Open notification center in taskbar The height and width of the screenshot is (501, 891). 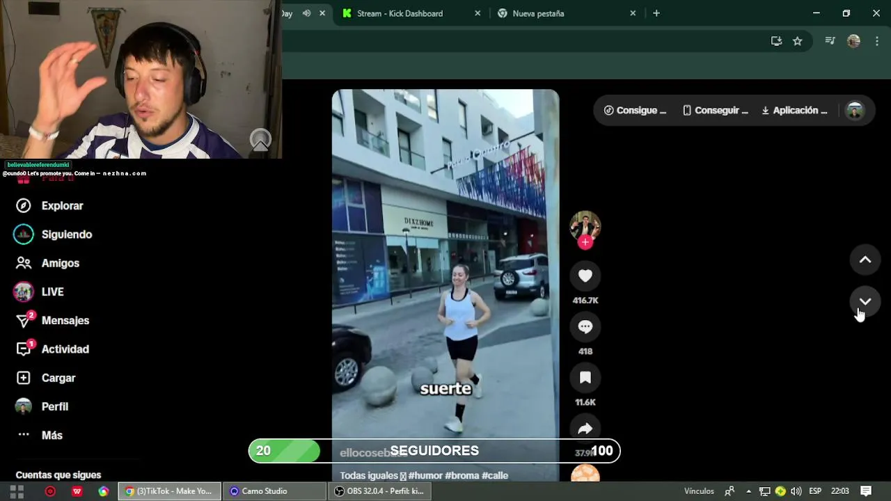click(x=866, y=491)
